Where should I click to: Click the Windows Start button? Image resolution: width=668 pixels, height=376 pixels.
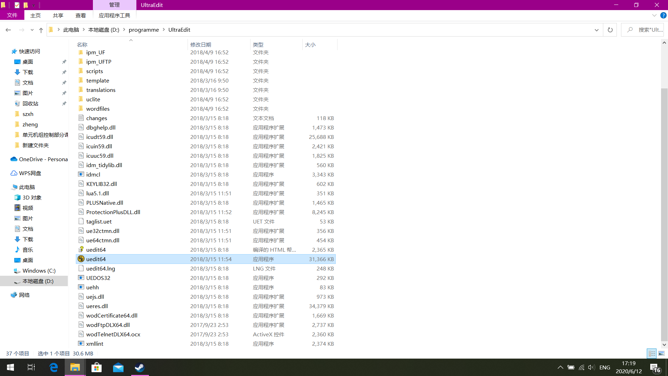click(x=10, y=367)
